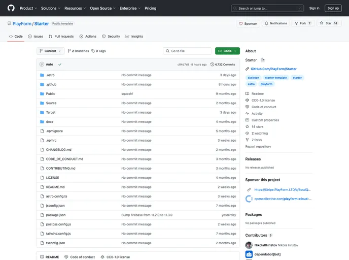This screenshot has width=349, height=260.
Task: Click the Activity pulse icon
Action: coord(247,113)
